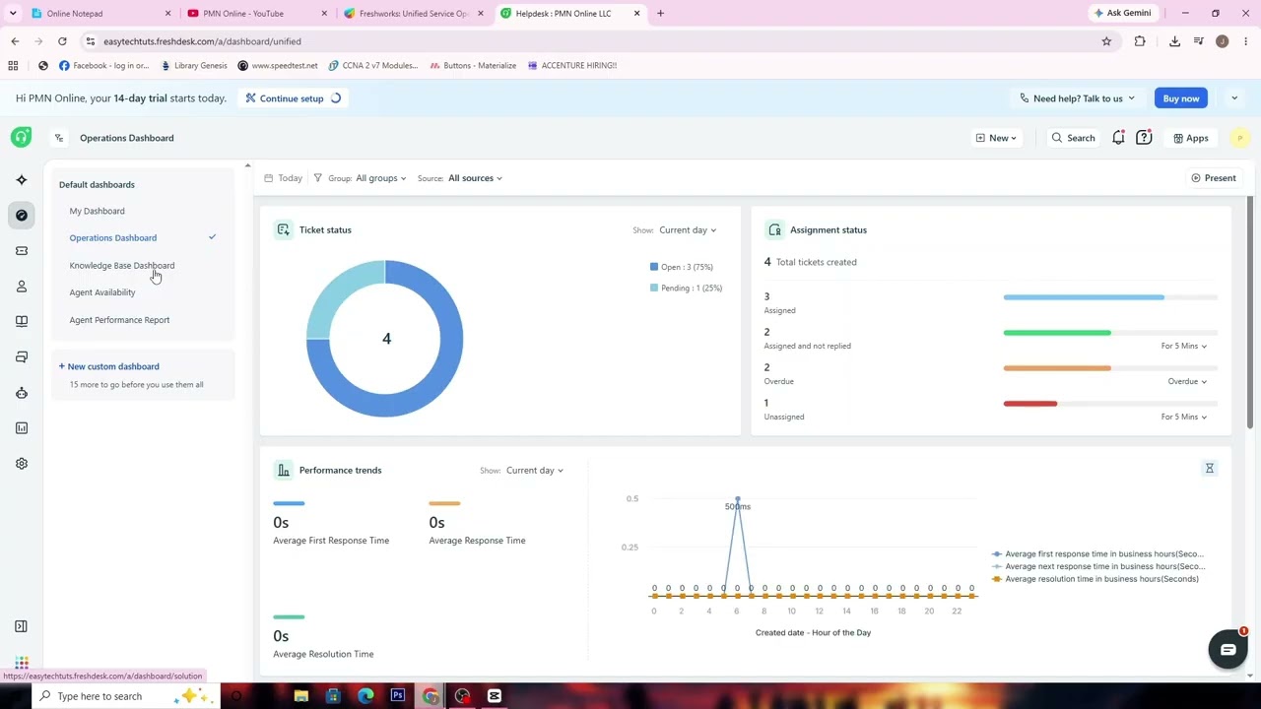The height and width of the screenshot is (709, 1261).
Task: Open For 5 Mins dropdown for Assigned and not replied
Action: point(1183,347)
